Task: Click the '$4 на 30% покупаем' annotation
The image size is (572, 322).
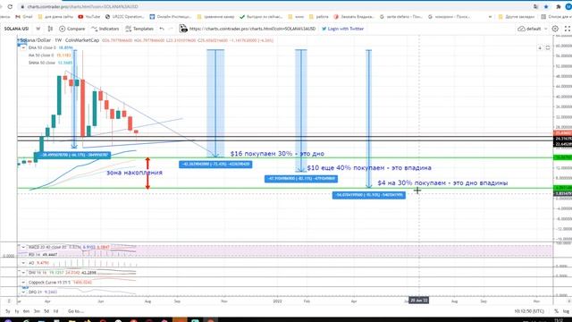Action: click(x=442, y=182)
